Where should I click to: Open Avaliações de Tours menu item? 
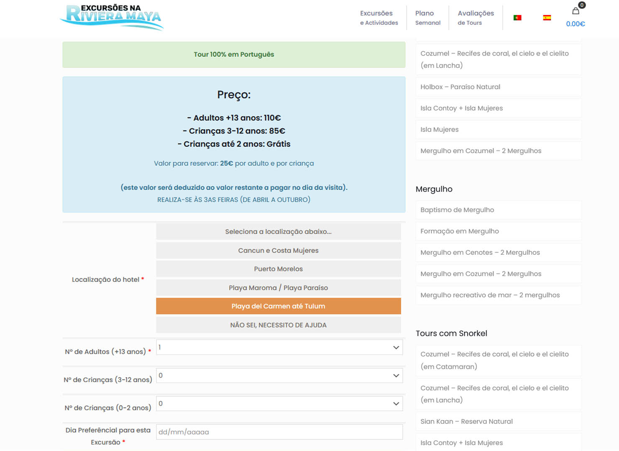(x=476, y=18)
